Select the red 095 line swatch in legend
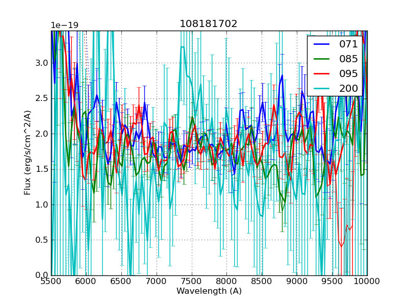The height and width of the screenshot is (306, 408). coord(321,74)
